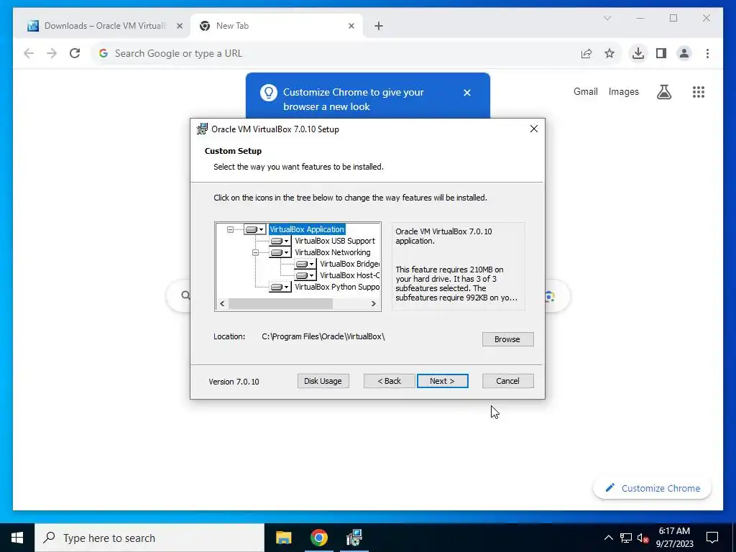The height and width of the screenshot is (552, 736).
Task: Click the taskbar search box
Action: (149, 538)
